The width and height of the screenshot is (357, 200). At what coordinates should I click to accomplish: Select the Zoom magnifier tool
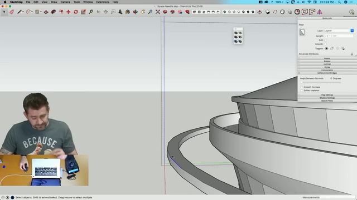click(150, 12)
